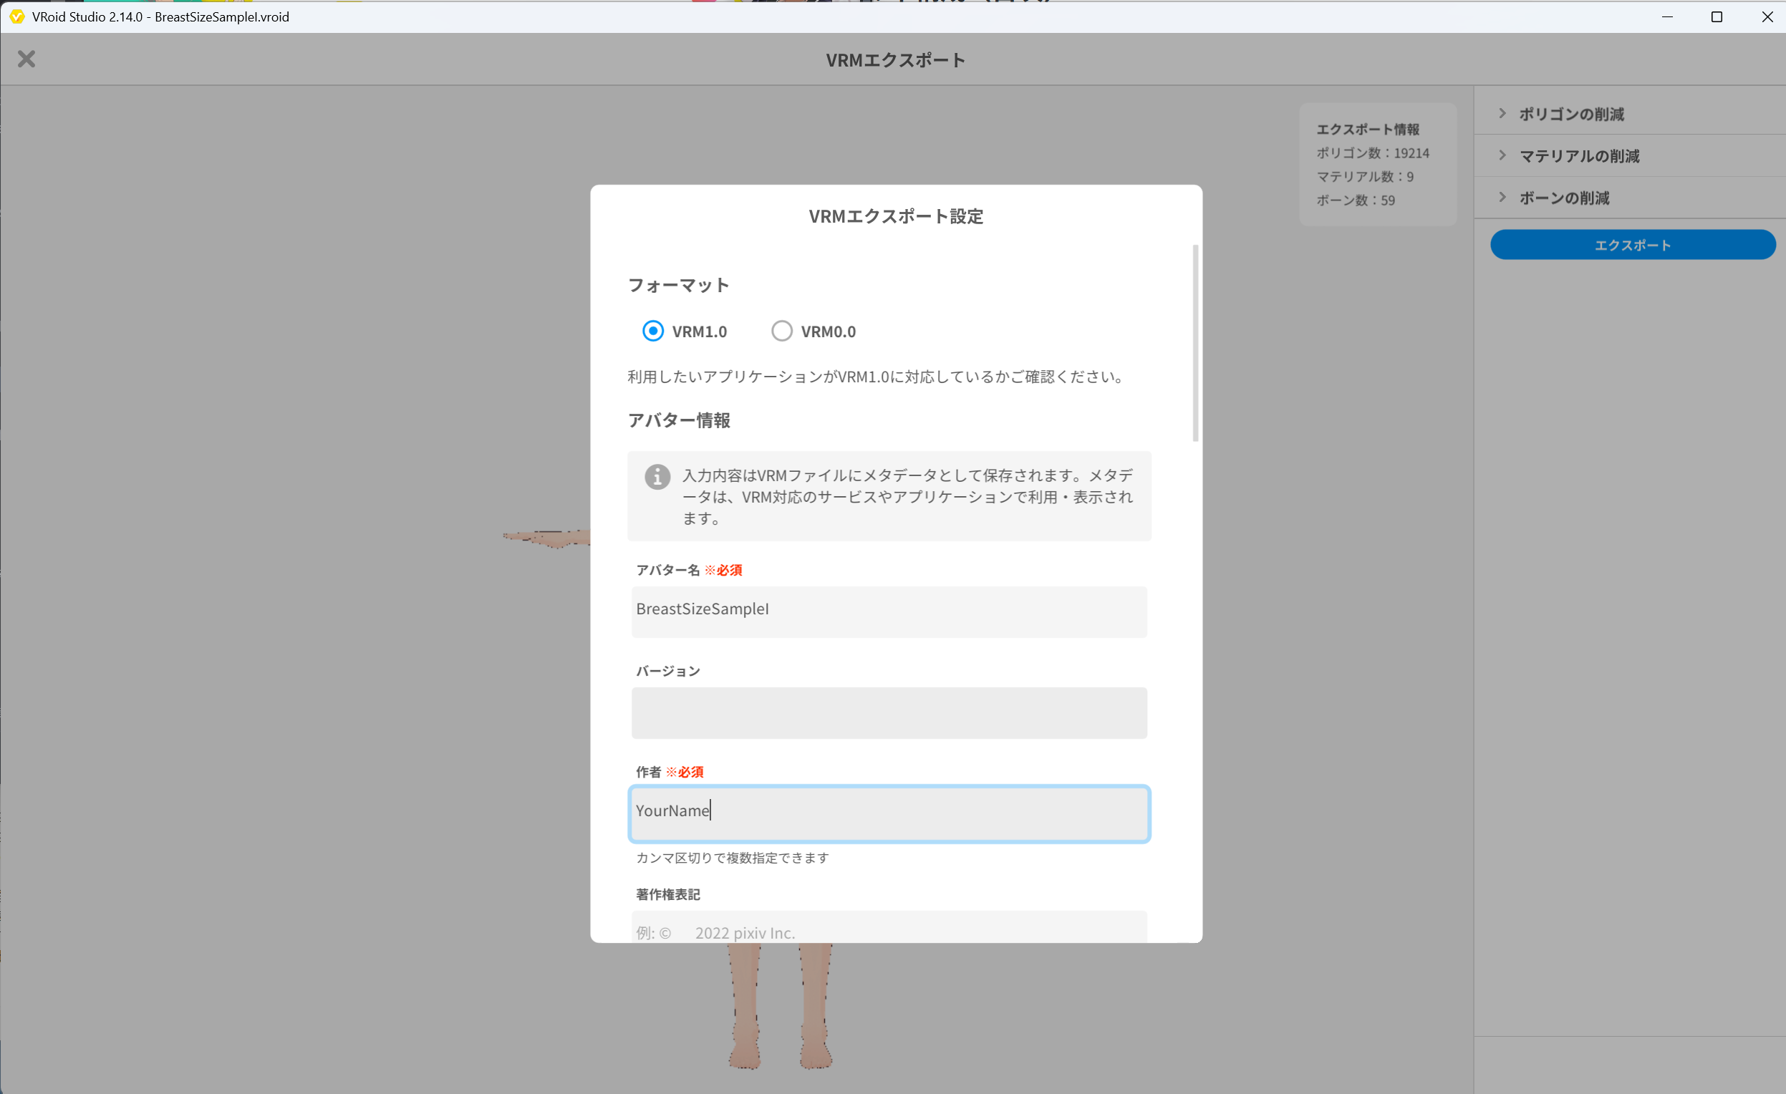Image resolution: width=1786 pixels, height=1094 pixels.
Task: Click the アバター名 input field
Action: point(889,611)
